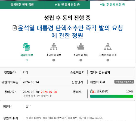Click the petitioner name 권**
The height and width of the screenshot is (121, 136).
(x=28, y=106)
